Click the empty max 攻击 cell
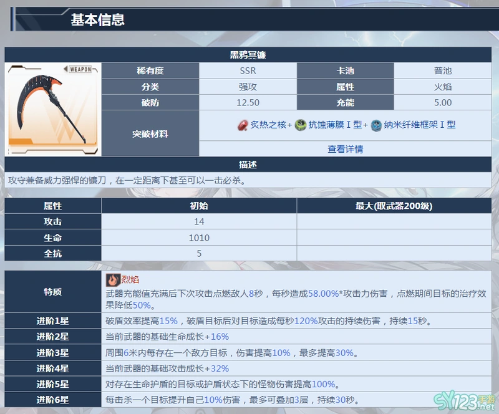 394,221
